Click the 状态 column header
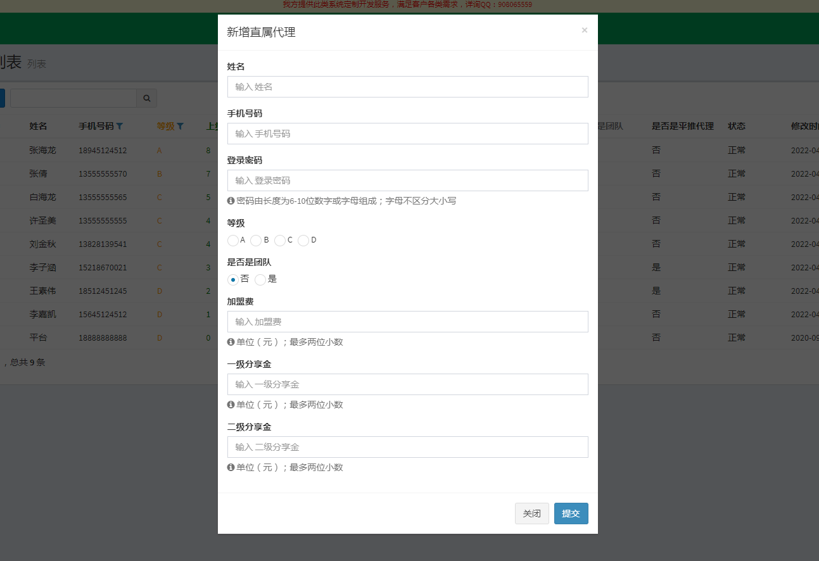The height and width of the screenshot is (561, 819). click(737, 126)
